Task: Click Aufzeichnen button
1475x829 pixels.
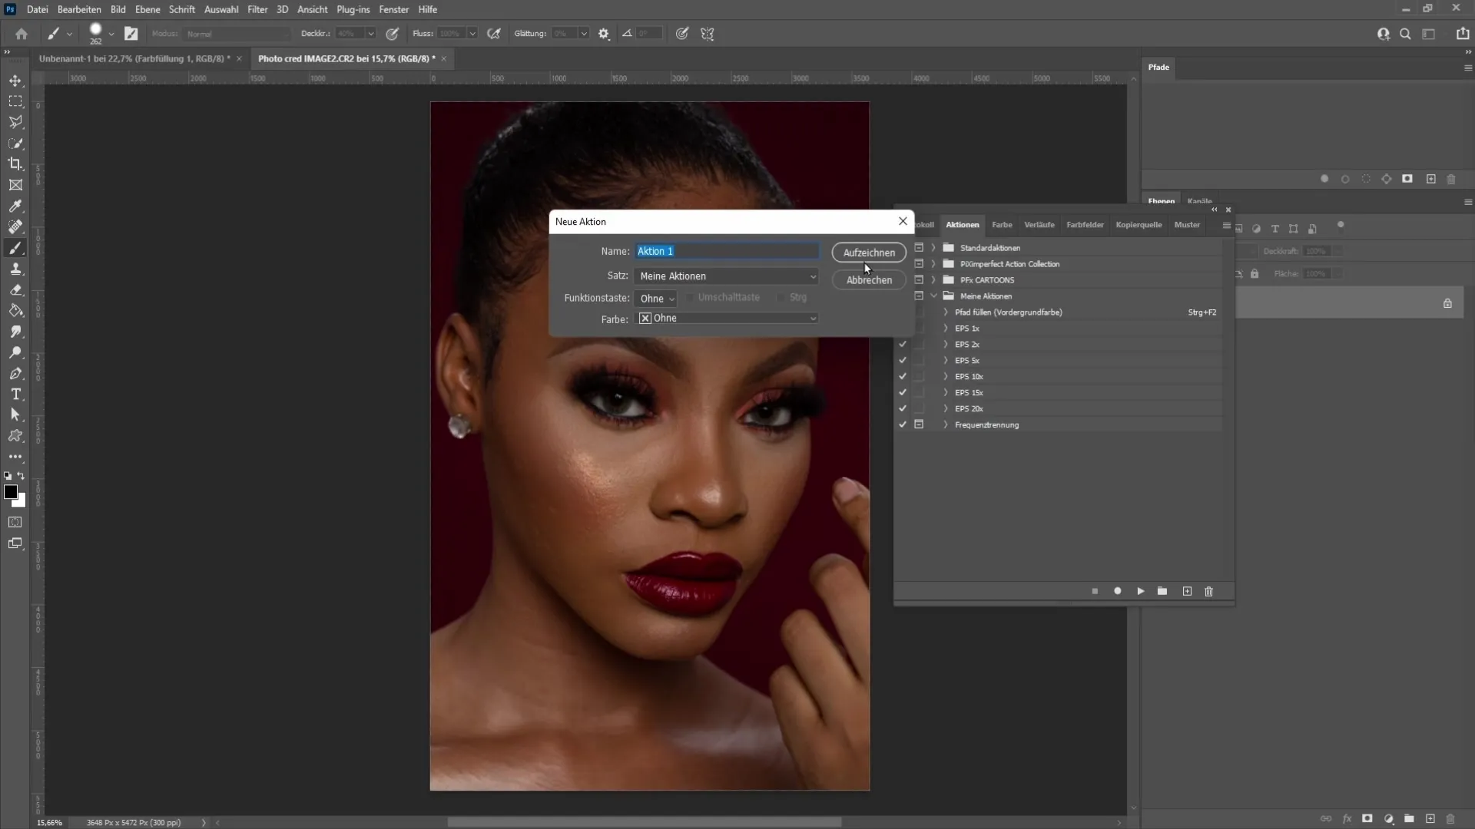Action: pos(869,253)
